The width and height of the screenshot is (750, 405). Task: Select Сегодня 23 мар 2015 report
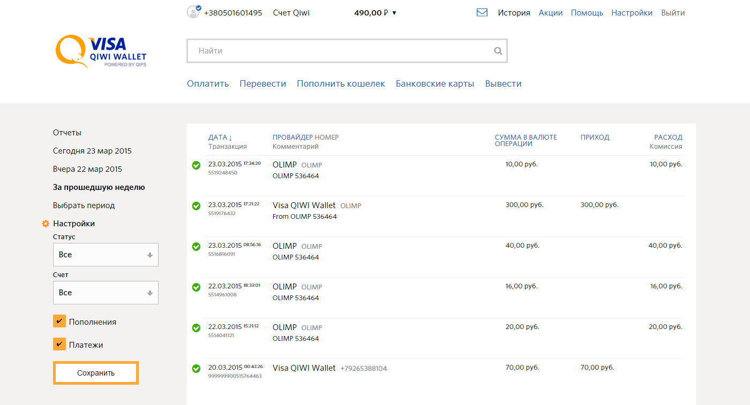tap(92, 151)
